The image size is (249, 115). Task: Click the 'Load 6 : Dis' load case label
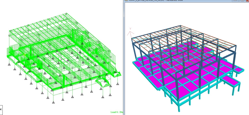click(x=117, y=112)
